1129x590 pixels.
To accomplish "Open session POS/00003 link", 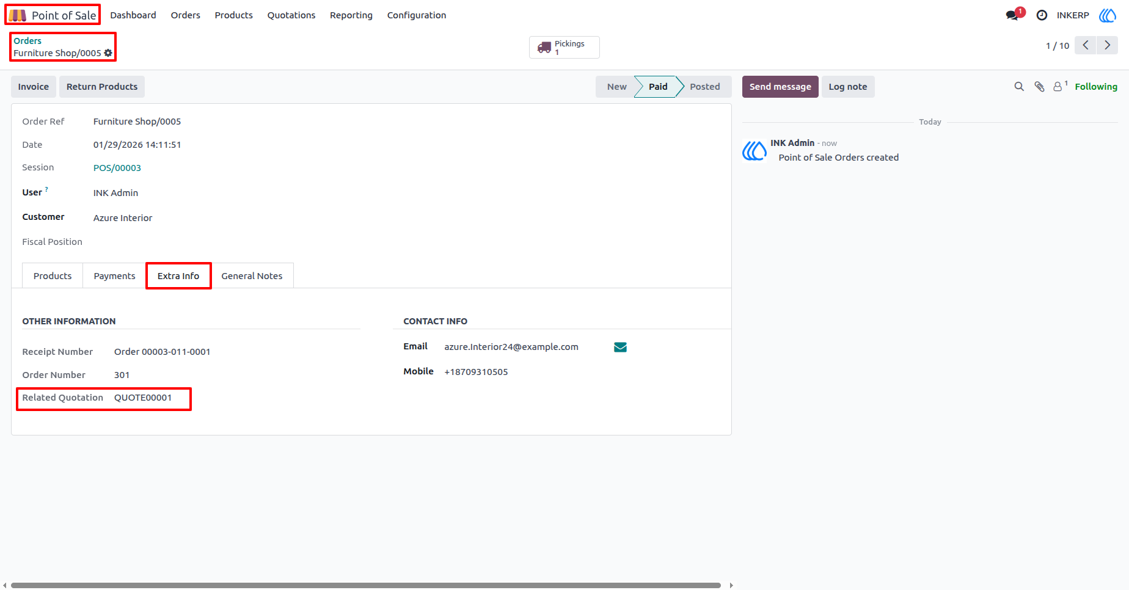I will (x=117, y=168).
